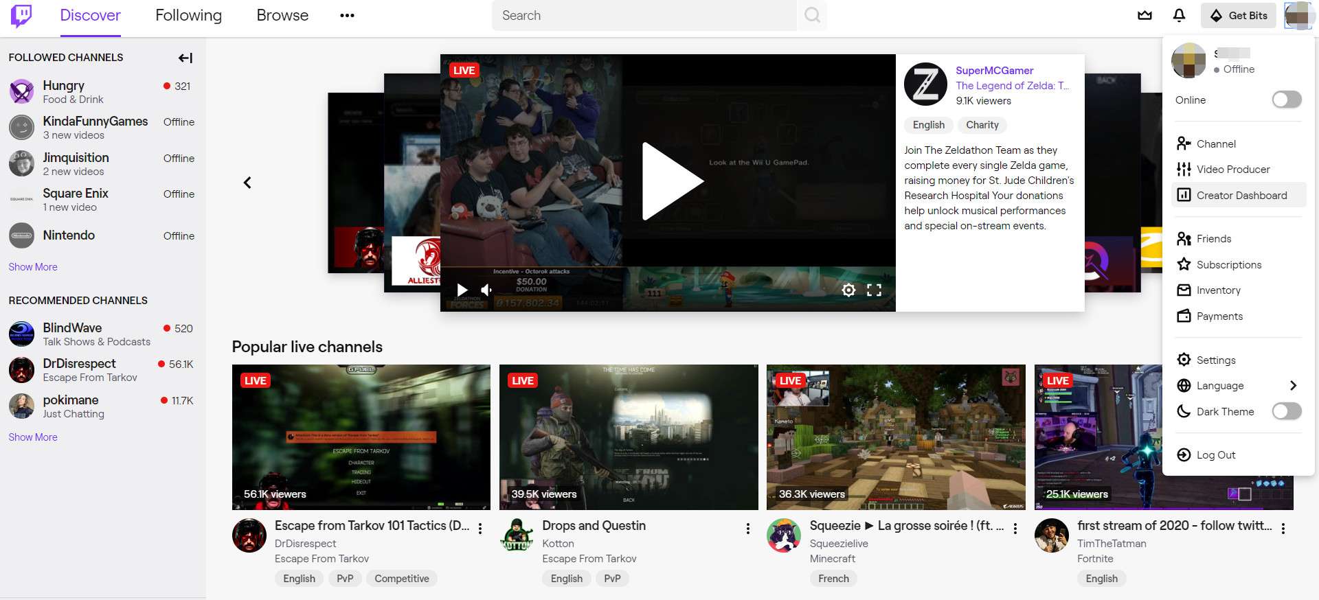Open SuperMCGamer channel link

point(994,70)
